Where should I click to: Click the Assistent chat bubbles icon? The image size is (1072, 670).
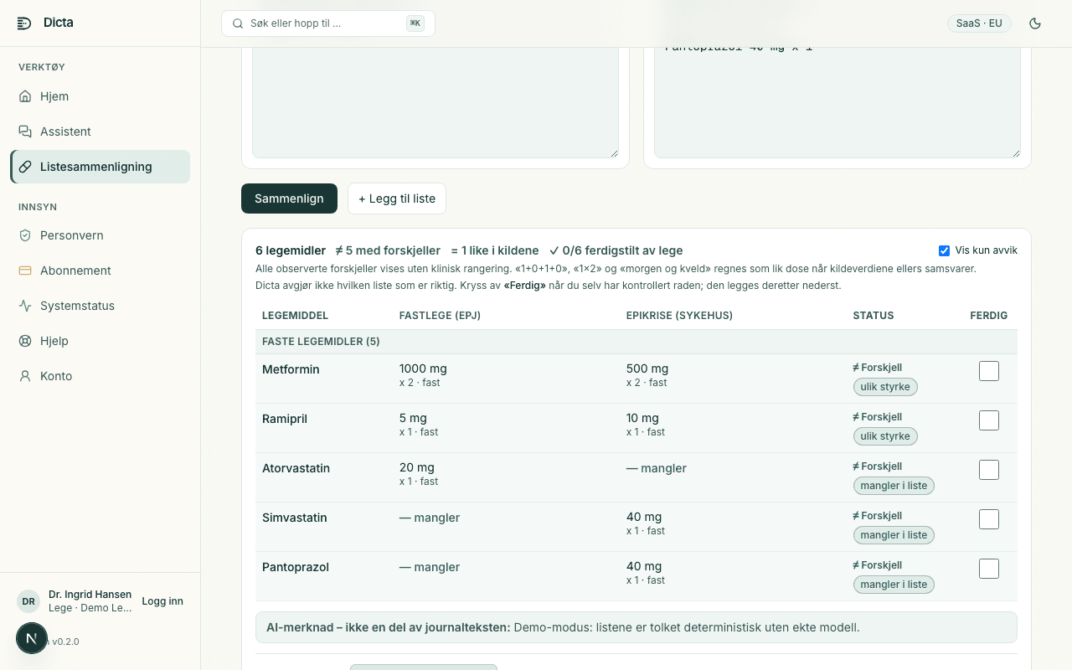pos(25,131)
